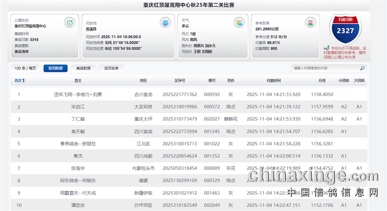
Task: Switch to the 报到数据 tab
Action: 55,68
